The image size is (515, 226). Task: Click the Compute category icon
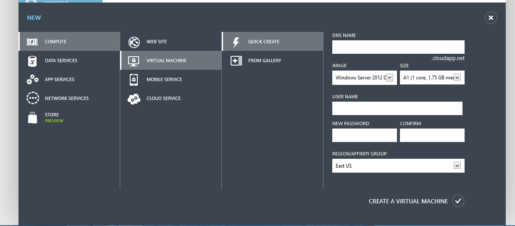(32, 42)
